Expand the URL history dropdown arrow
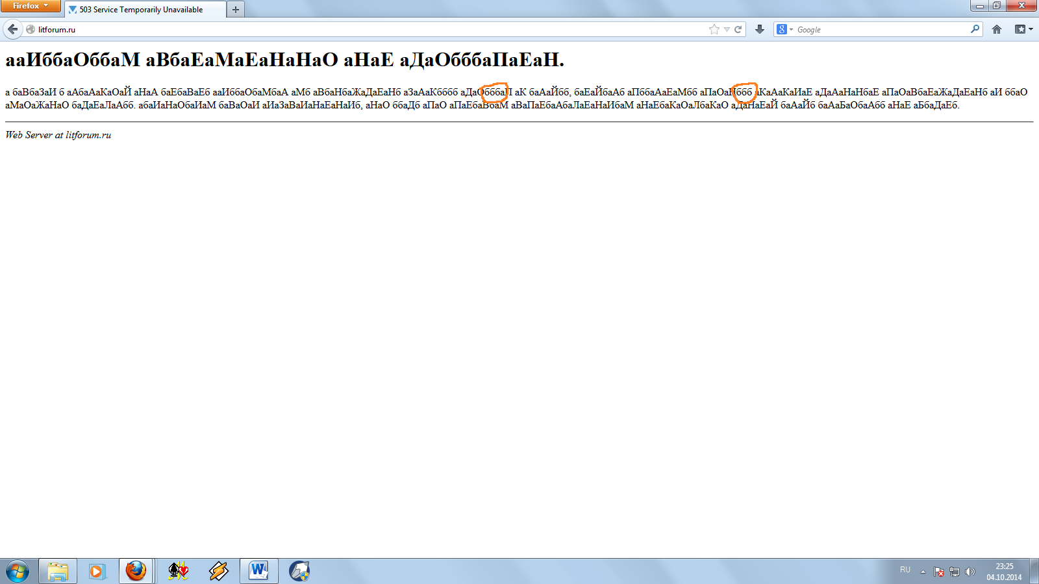Screen dimensions: 1039x584 point(727,29)
